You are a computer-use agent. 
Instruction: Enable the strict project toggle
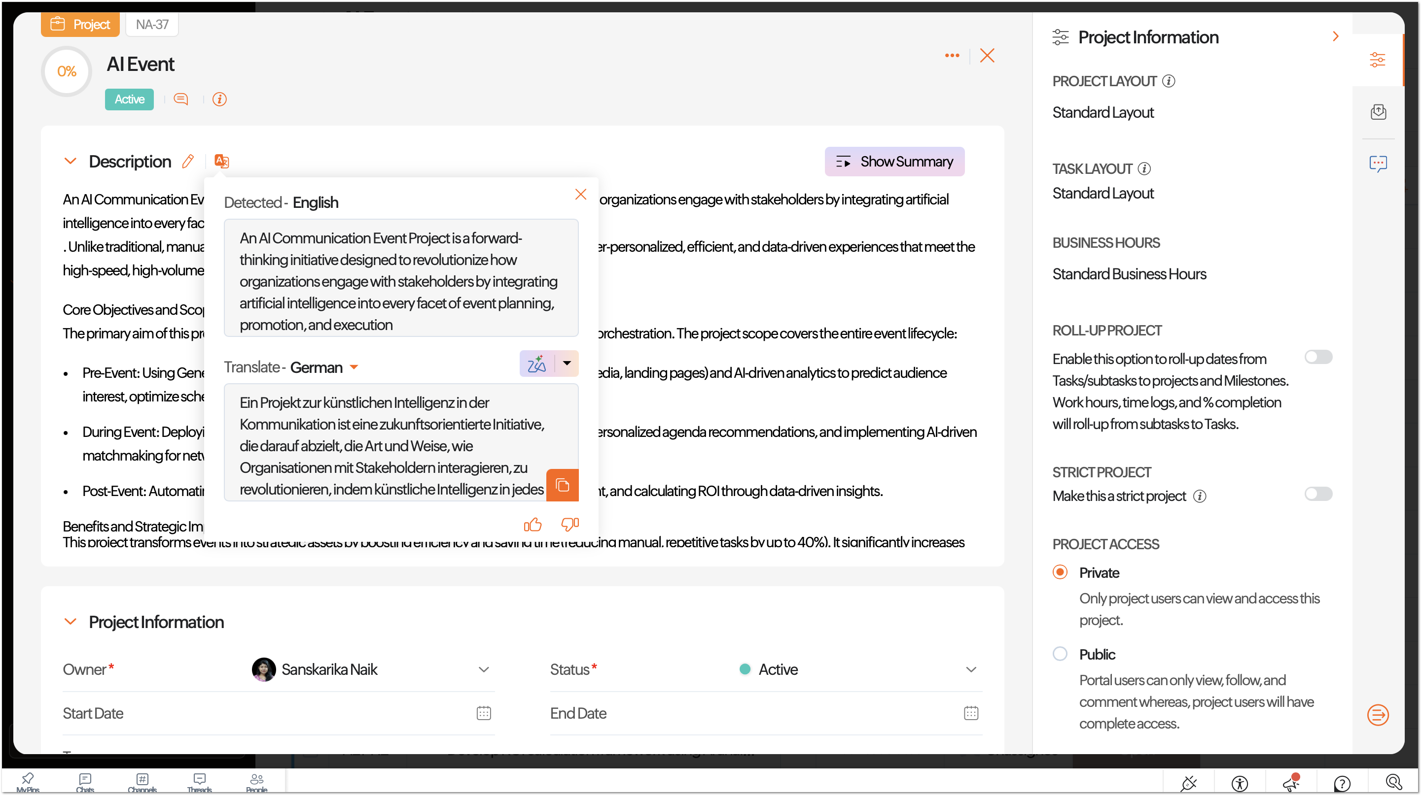click(1318, 494)
